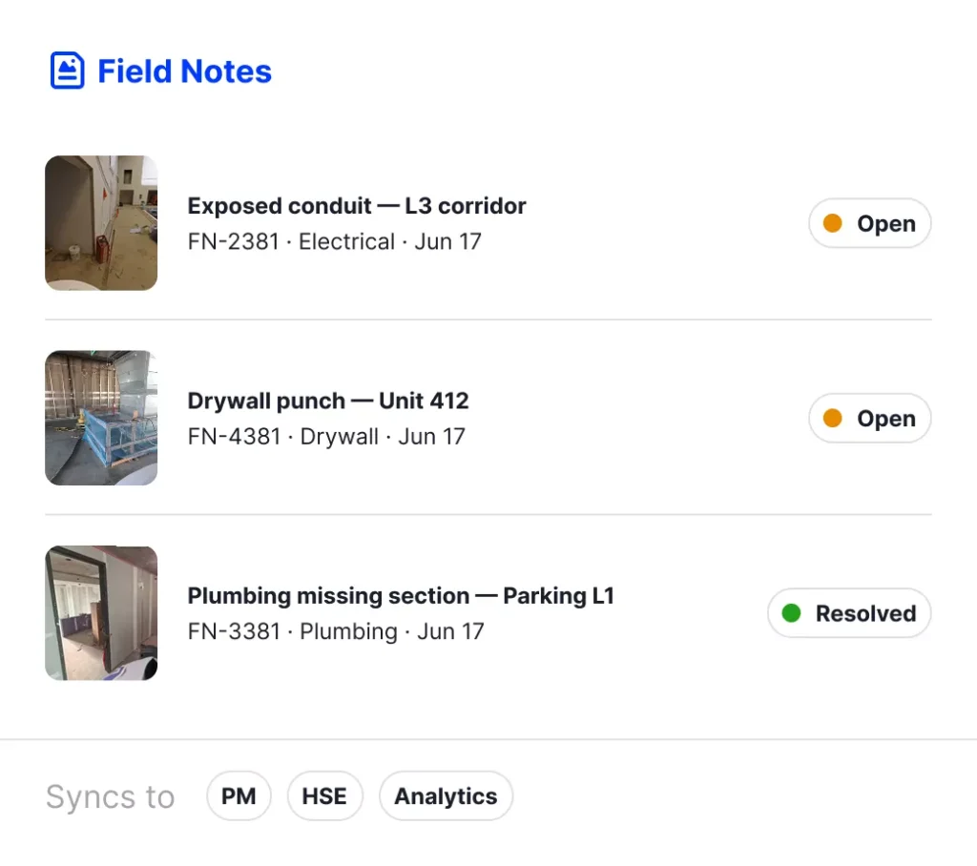Click Open status badge for Drywall punch
The width and height of the screenshot is (977, 866).
coord(870,418)
